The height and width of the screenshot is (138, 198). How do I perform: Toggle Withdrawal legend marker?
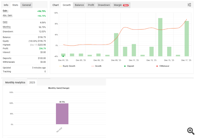pos(163,66)
